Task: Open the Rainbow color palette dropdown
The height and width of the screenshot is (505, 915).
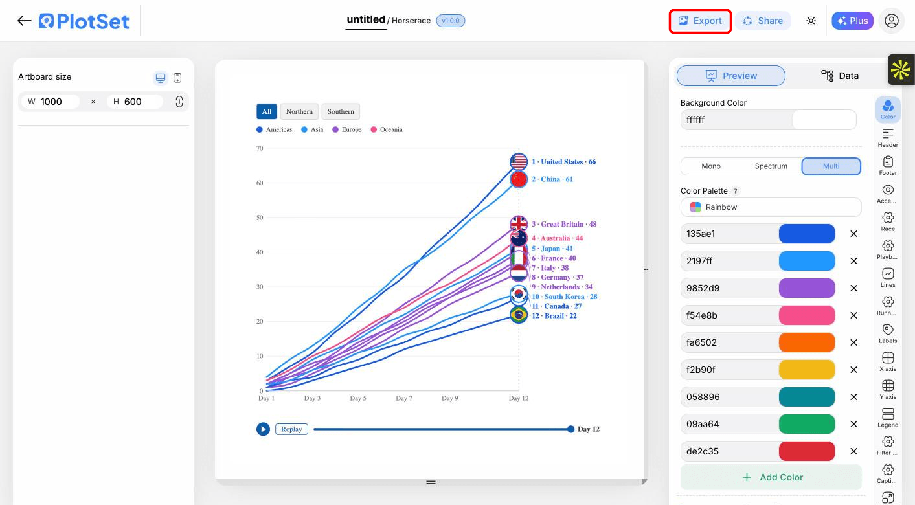Action: 771,207
